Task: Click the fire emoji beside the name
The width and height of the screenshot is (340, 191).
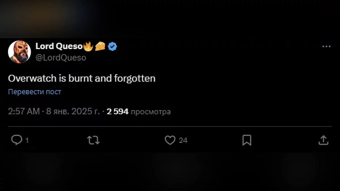Action: point(88,46)
